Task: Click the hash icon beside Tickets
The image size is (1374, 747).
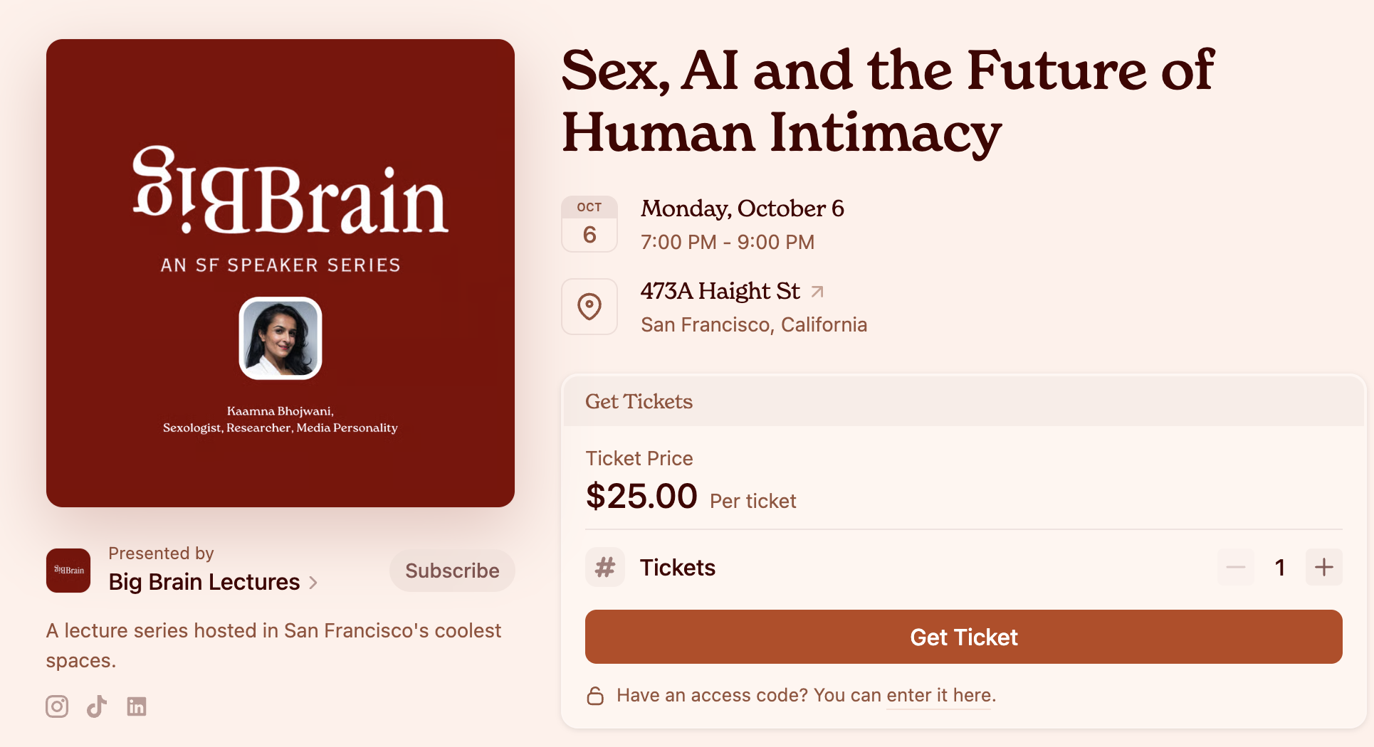Action: 605,568
